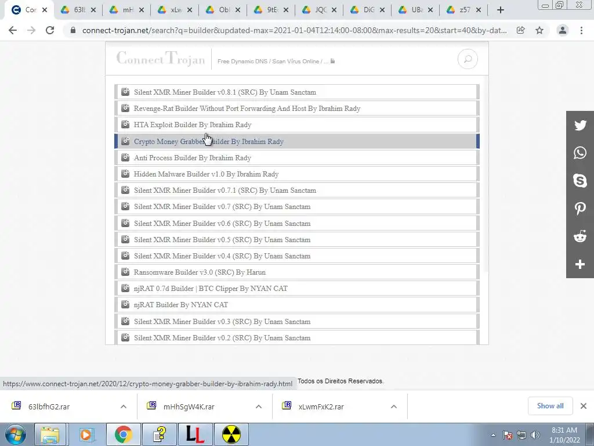Open Ransomware Builder v3.0 (SRC) By Harun

click(297, 272)
